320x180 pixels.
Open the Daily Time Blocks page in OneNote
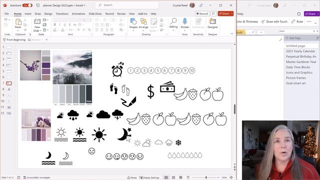pos(298,67)
